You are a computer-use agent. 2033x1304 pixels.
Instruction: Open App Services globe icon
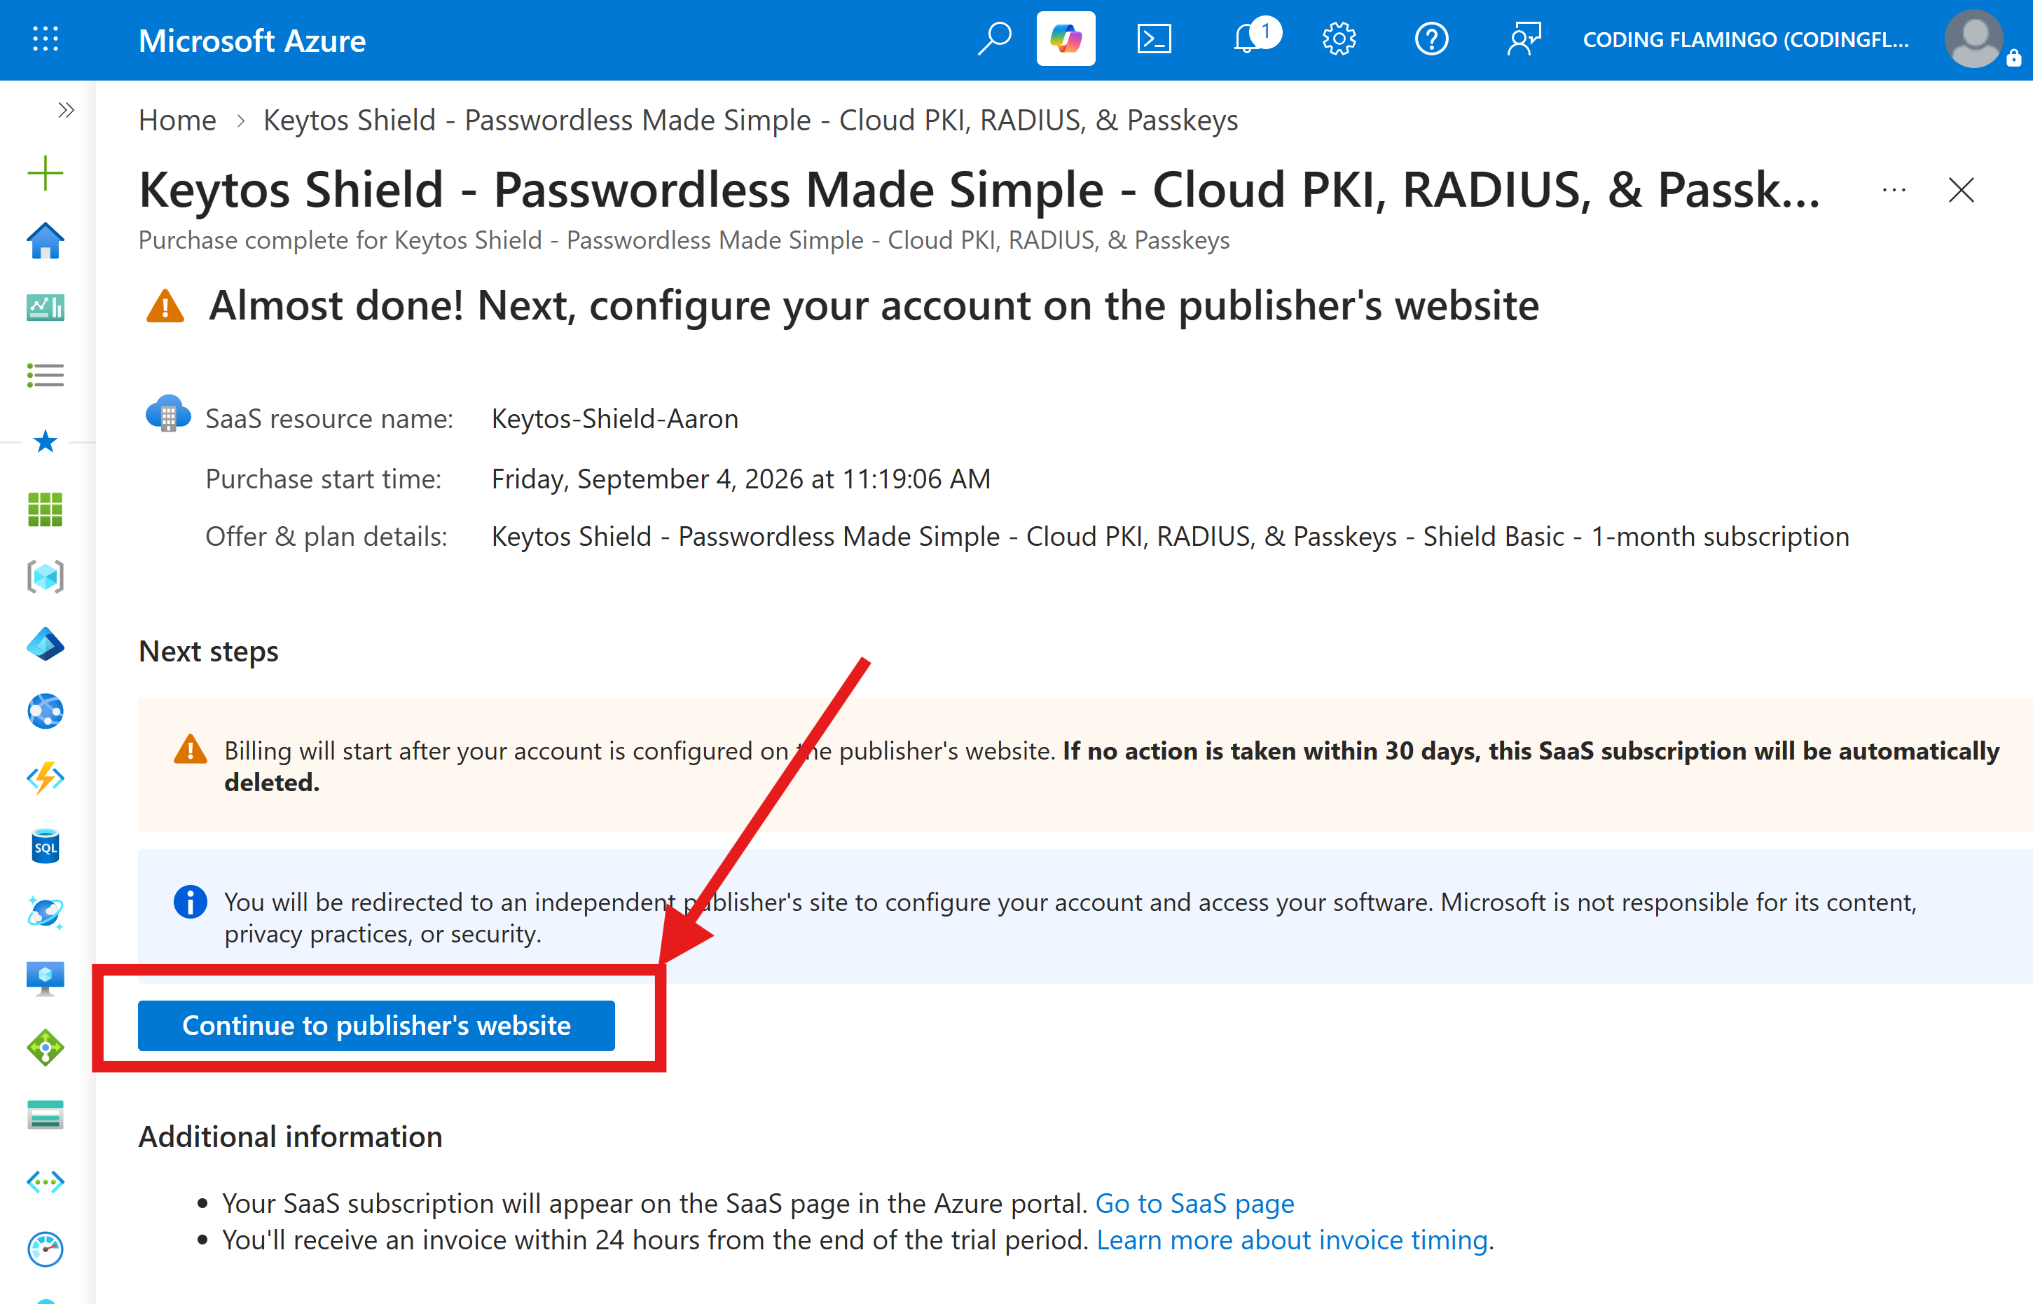pyautogui.click(x=45, y=711)
